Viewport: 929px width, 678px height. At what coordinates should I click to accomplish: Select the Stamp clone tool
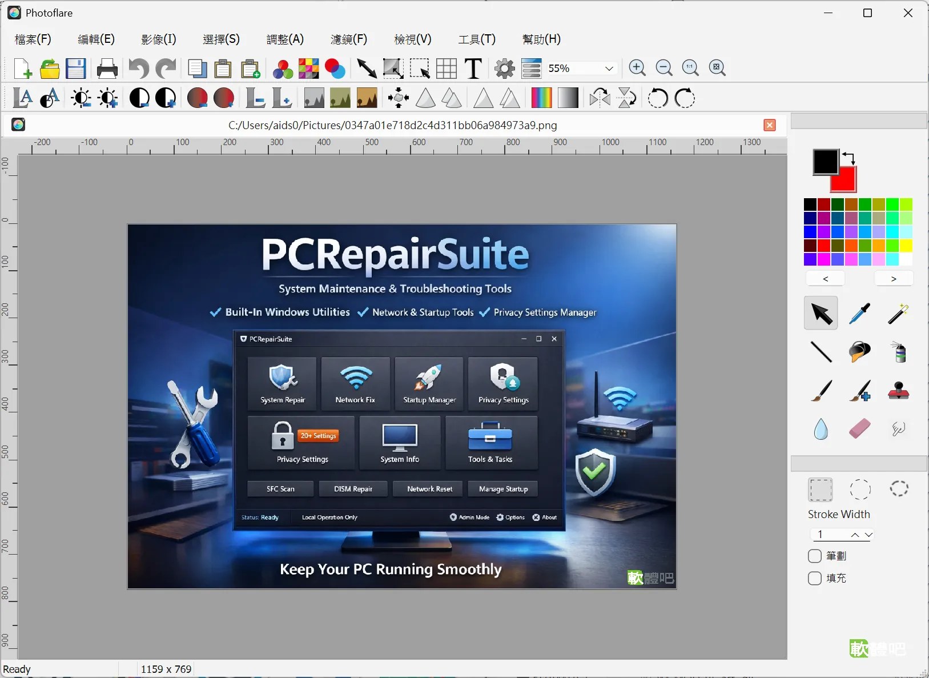click(x=898, y=391)
